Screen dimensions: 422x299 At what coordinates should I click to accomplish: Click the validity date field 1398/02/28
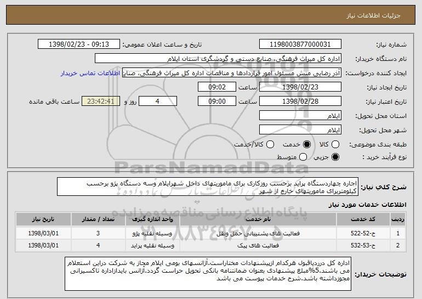coord(300,101)
